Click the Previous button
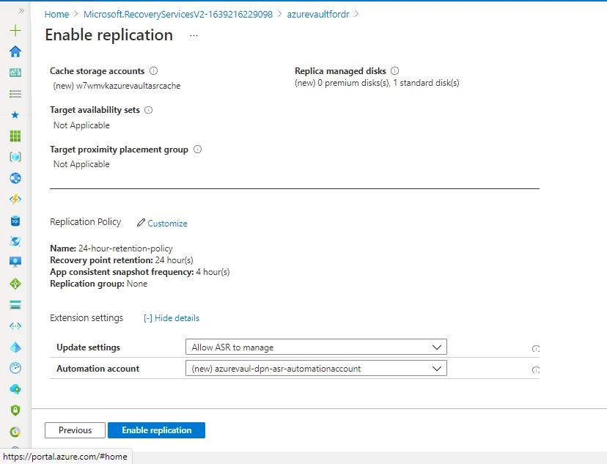This screenshot has height=464, width=607. 74,430
